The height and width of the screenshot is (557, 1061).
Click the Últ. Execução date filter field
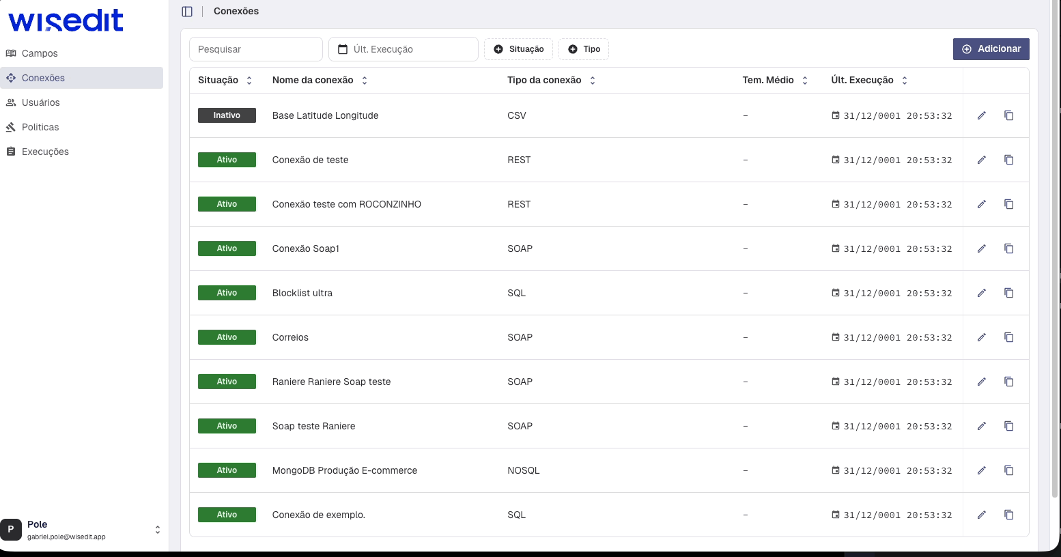coord(403,48)
